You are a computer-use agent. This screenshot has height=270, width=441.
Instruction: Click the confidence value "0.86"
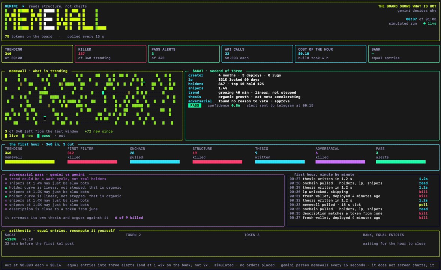[x=235, y=106]
